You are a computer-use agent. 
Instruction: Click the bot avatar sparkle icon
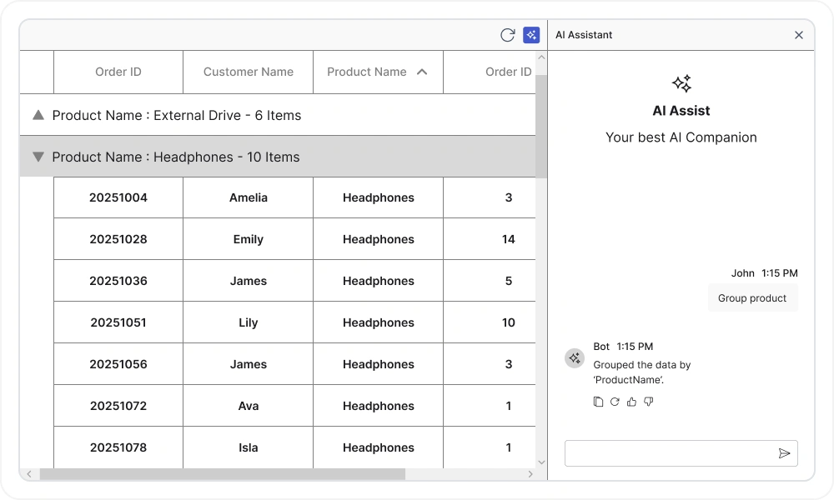click(575, 358)
